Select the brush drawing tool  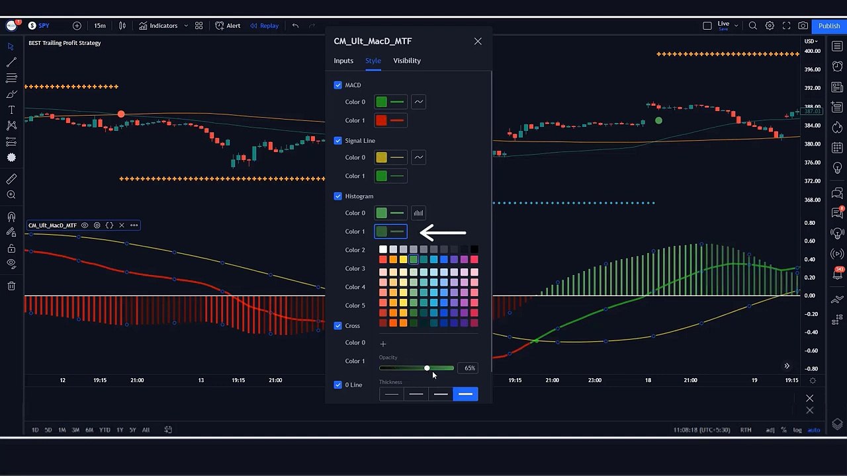[11, 94]
